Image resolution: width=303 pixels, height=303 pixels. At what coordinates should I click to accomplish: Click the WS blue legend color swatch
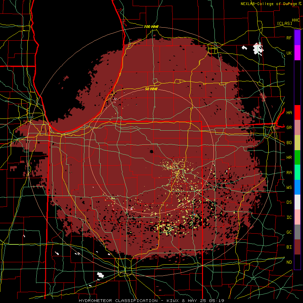tap(297, 187)
